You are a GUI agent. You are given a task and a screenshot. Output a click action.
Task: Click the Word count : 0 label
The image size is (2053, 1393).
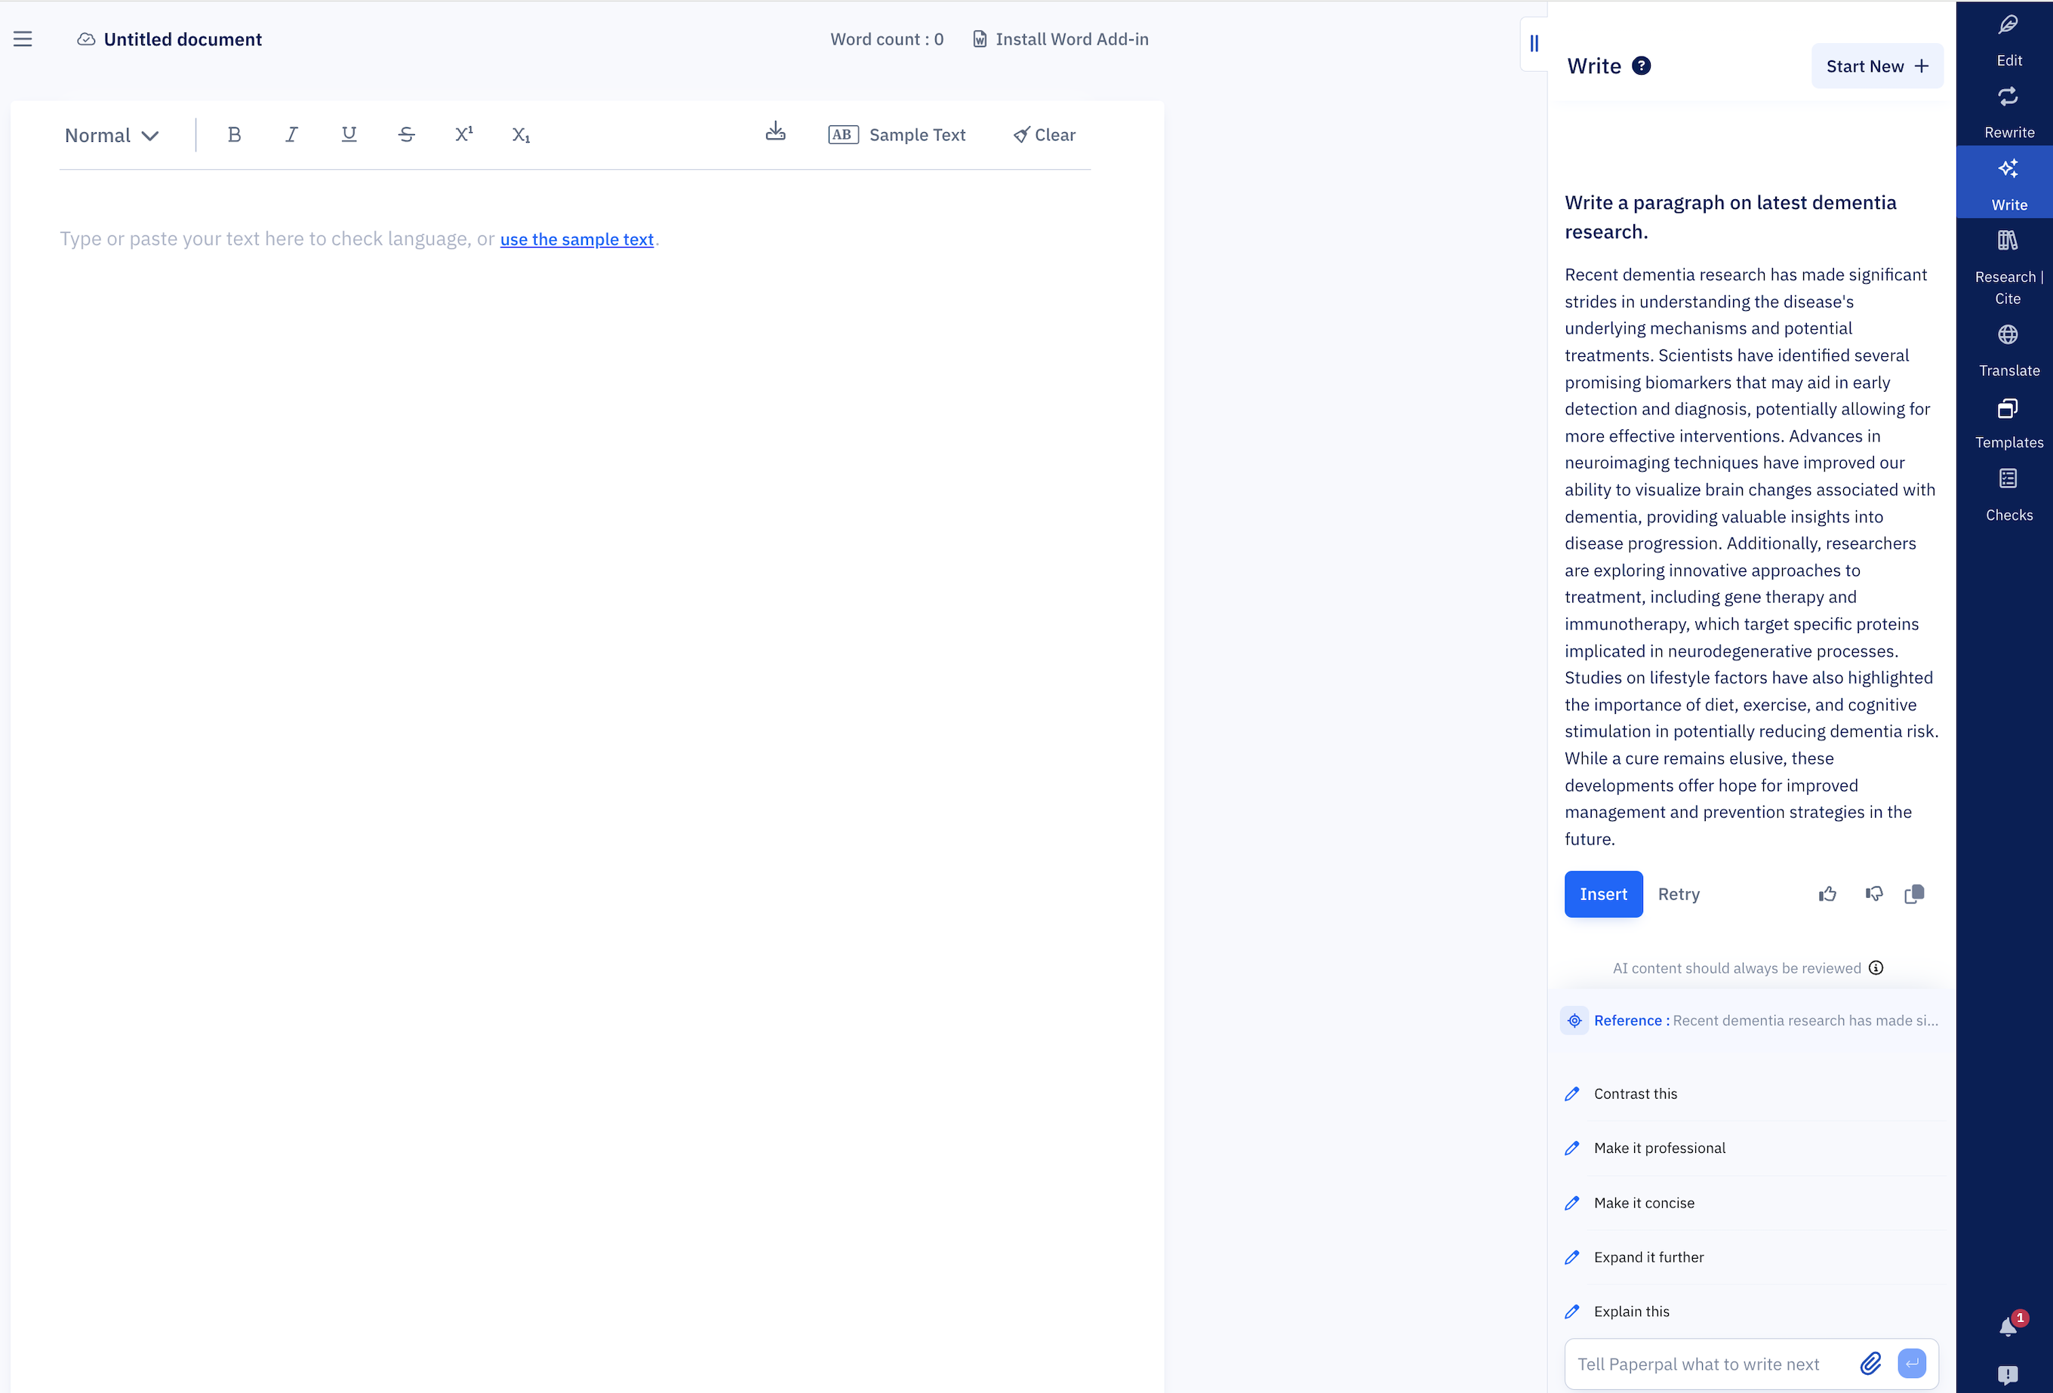pos(887,39)
